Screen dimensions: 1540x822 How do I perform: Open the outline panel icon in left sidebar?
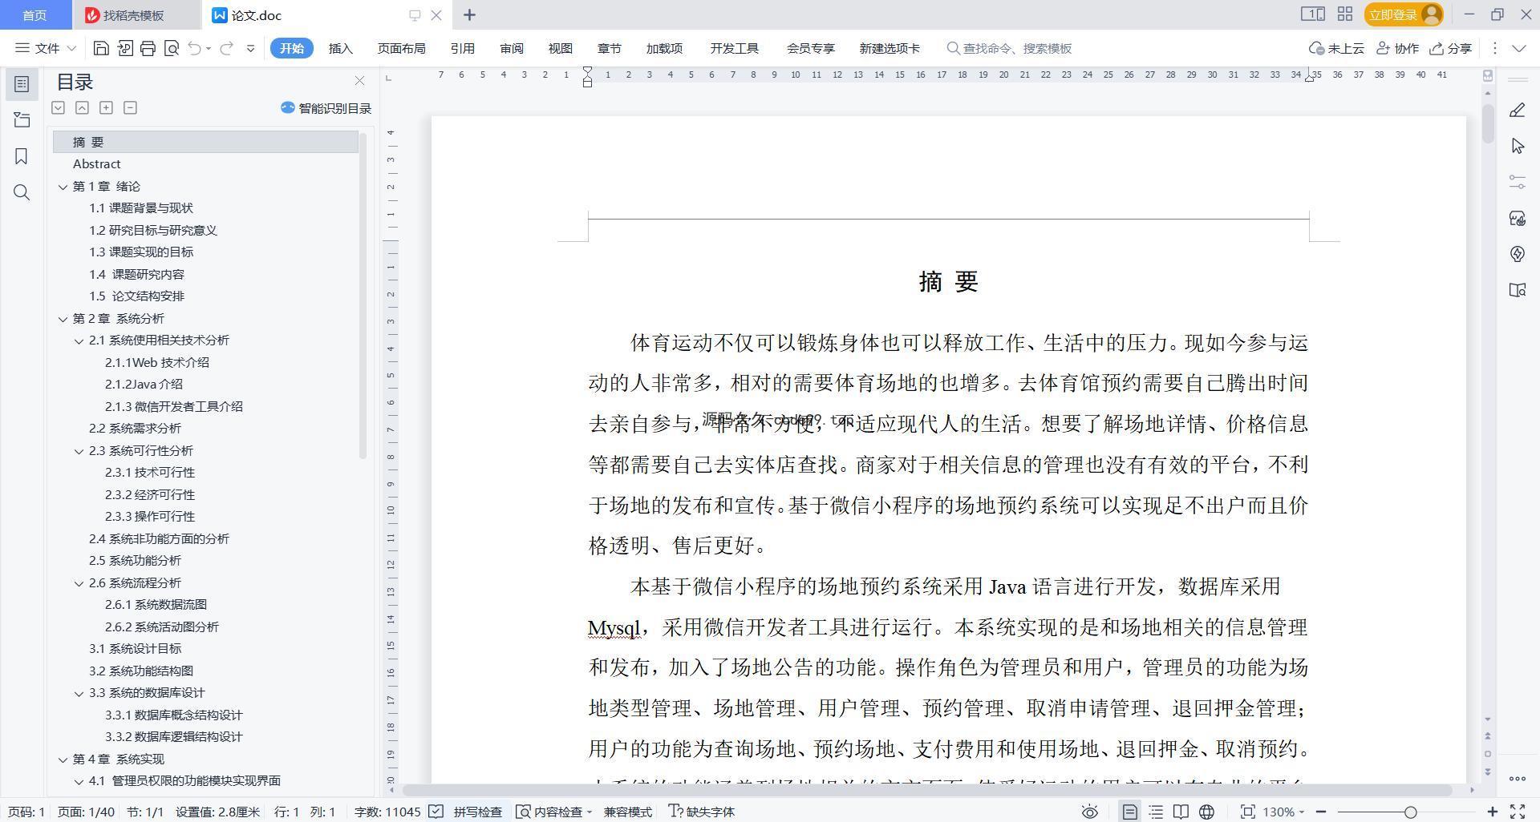(22, 83)
